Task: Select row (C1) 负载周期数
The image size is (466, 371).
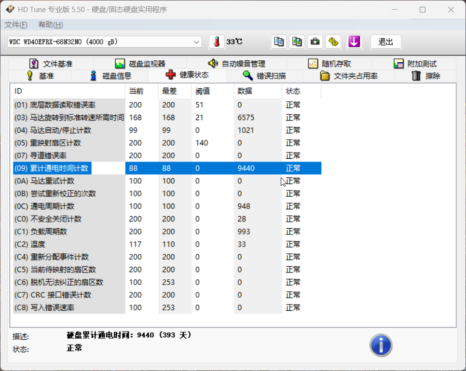Action: click(x=167, y=232)
